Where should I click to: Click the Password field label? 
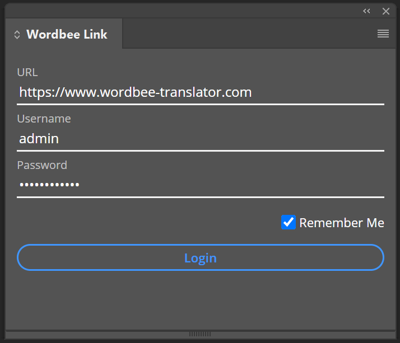[x=42, y=165]
